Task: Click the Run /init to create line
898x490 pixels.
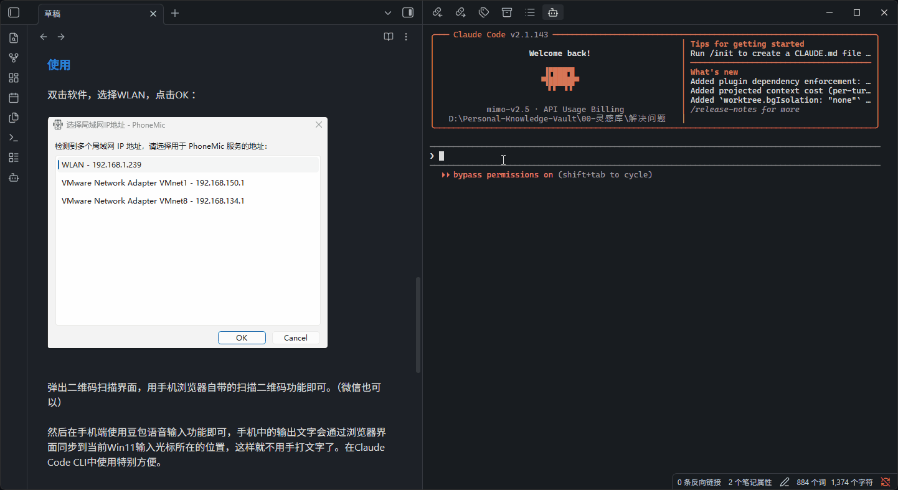Action: [781, 54]
